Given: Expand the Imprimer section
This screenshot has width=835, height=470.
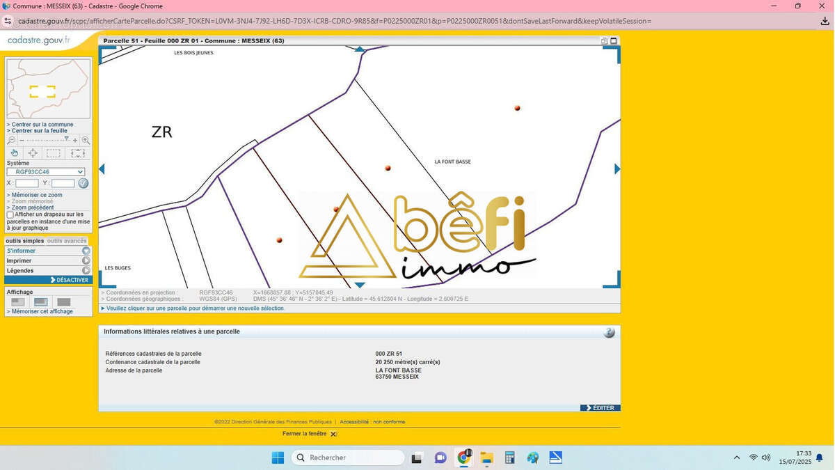Looking at the screenshot, I should click(48, 260).
